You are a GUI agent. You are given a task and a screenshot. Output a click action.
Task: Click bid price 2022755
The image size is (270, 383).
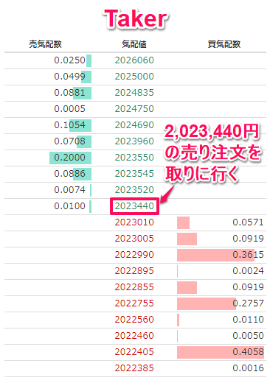pyautogui.click(x=134, y=303)
